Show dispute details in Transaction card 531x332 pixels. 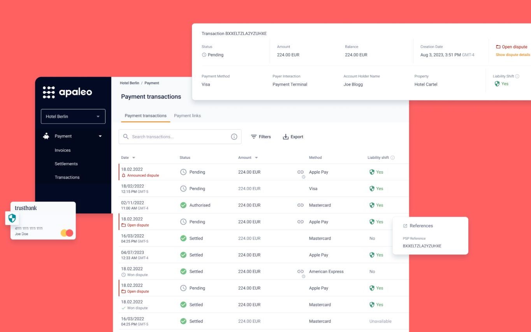513,55
